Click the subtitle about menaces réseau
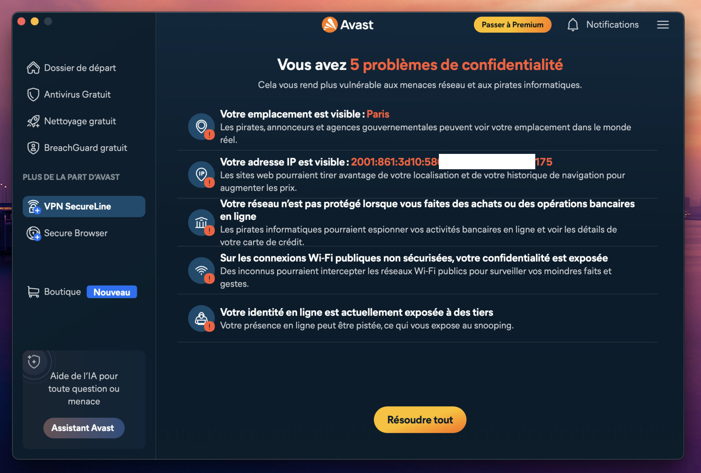 tap(420, 85)
